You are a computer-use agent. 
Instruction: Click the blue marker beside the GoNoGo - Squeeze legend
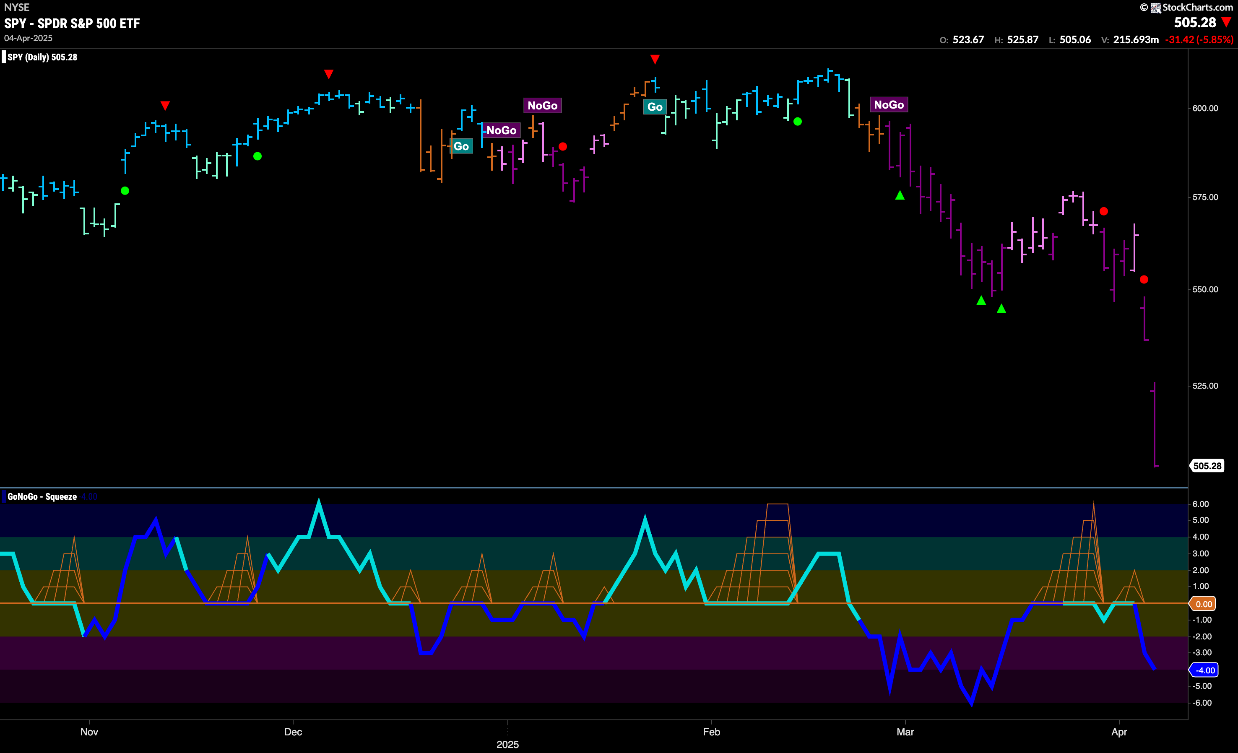tap(3, 496)
